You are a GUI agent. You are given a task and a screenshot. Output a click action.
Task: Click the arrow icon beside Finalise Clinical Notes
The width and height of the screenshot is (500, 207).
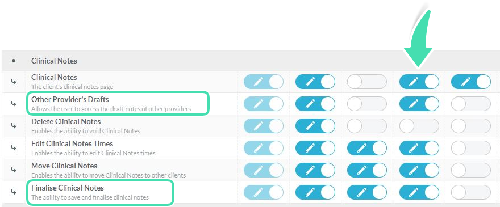click(x=14, y=192)
